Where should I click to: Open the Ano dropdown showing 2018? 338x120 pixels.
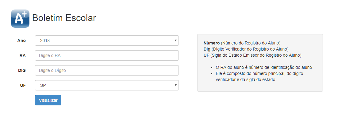tap(107, 41)
